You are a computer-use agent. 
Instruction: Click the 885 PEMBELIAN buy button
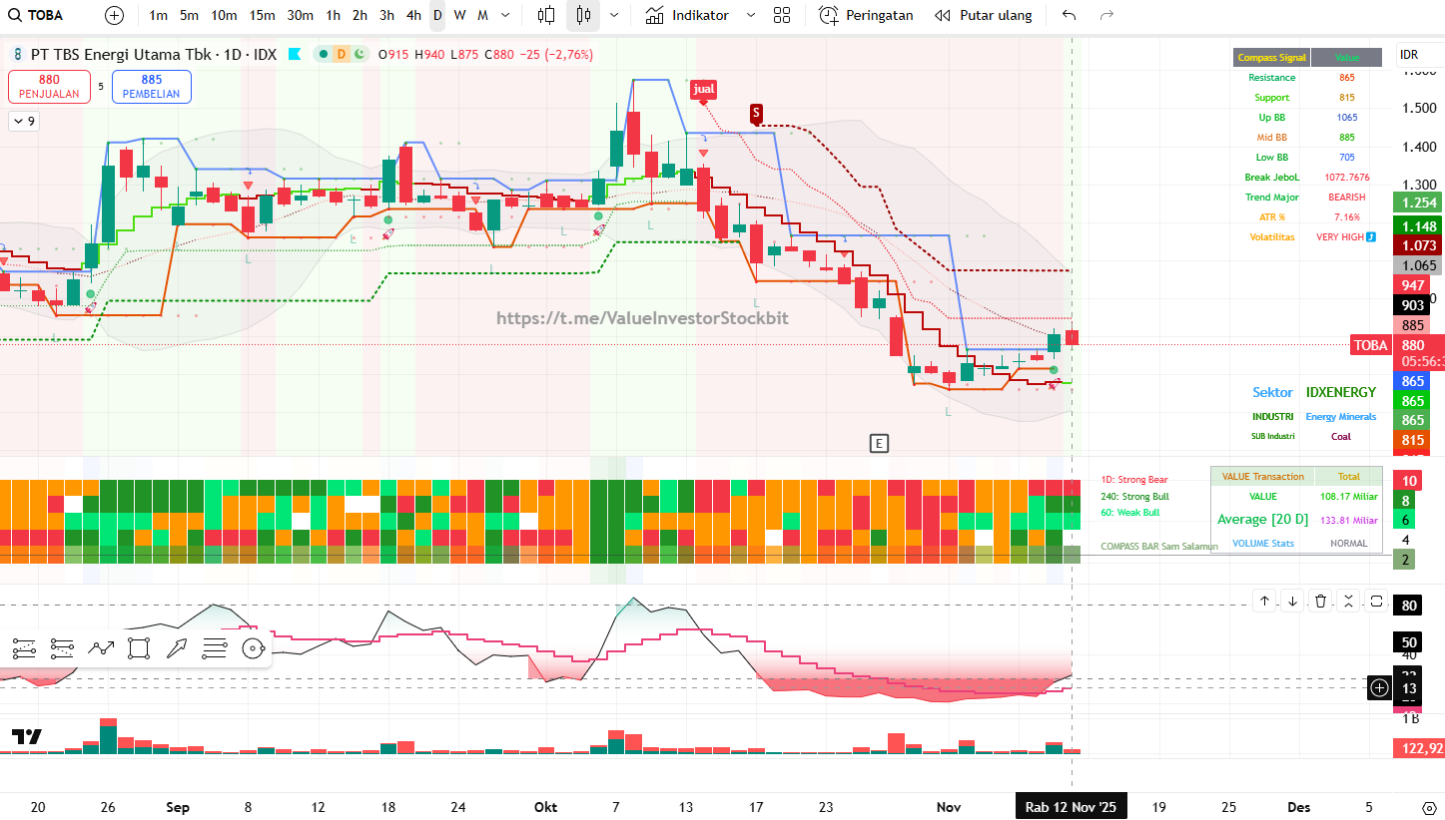coord(152,87)
